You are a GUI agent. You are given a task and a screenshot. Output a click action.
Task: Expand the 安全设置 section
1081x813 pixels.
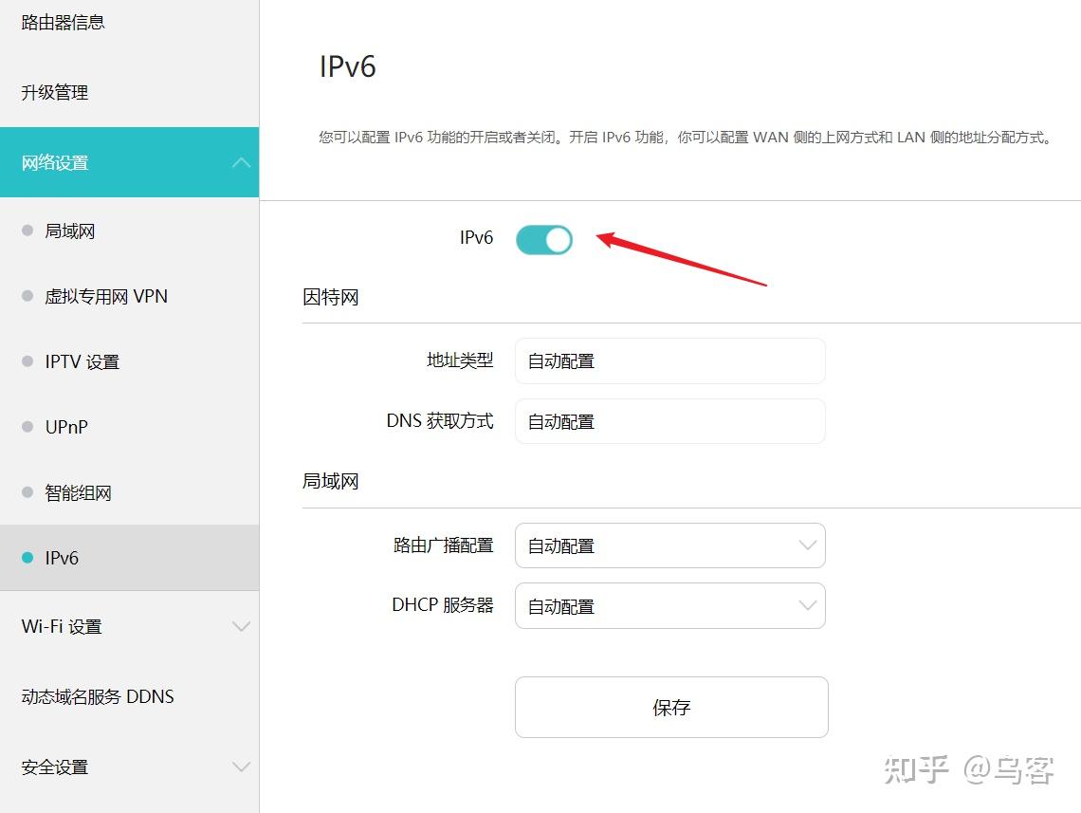click(242, 767)
